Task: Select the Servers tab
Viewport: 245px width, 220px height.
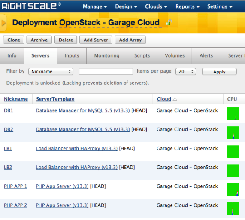Action: 40,55
